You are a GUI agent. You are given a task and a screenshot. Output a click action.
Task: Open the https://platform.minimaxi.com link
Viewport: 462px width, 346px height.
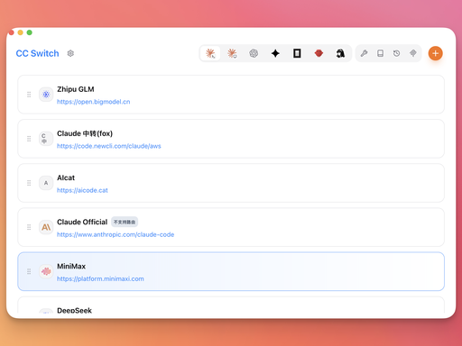click(100, 278)
